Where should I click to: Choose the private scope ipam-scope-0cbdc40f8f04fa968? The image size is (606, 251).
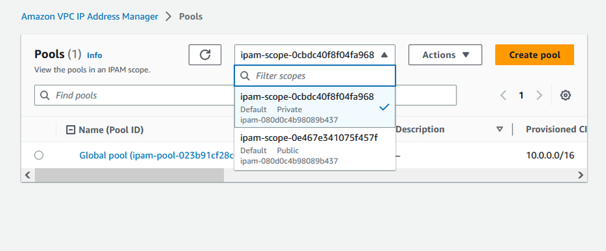coord(315,107)
